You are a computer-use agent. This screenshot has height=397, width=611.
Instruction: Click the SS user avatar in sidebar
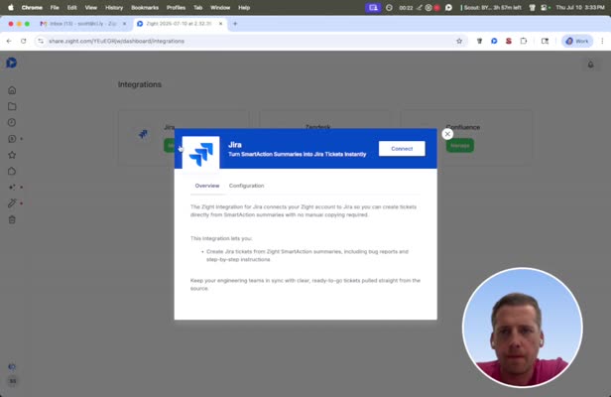(x=13, y=381)
